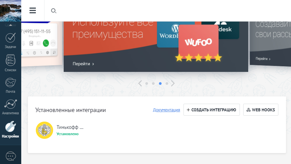Go to previous carousel slide
291x164 pixels.
tap(140, 83)
